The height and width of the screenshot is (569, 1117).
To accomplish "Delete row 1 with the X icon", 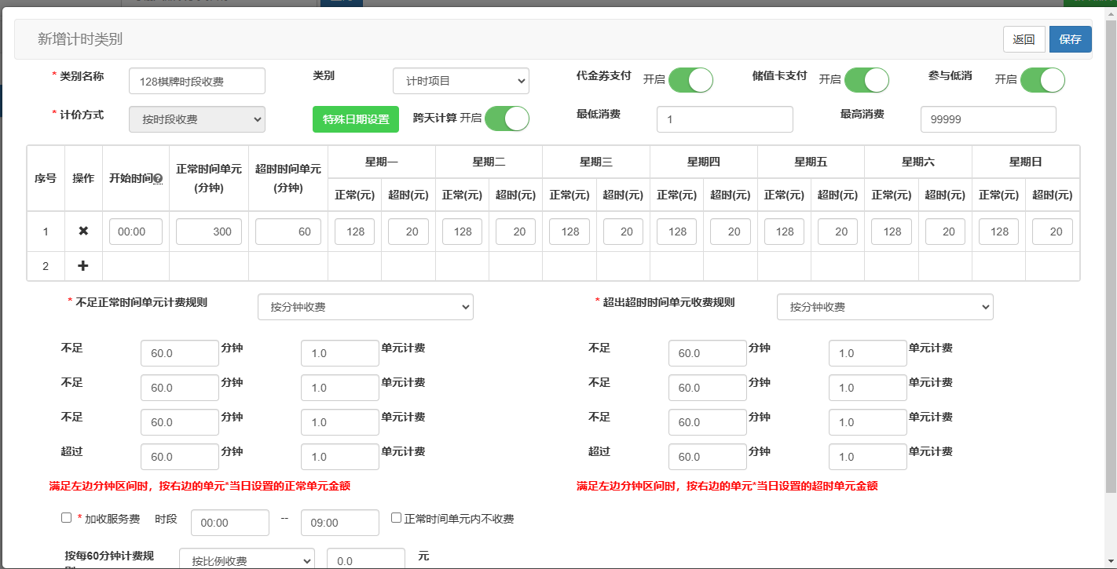I will pos(83,232).
